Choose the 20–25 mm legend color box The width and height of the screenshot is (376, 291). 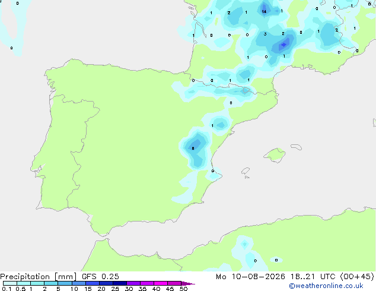coord(106,283)
